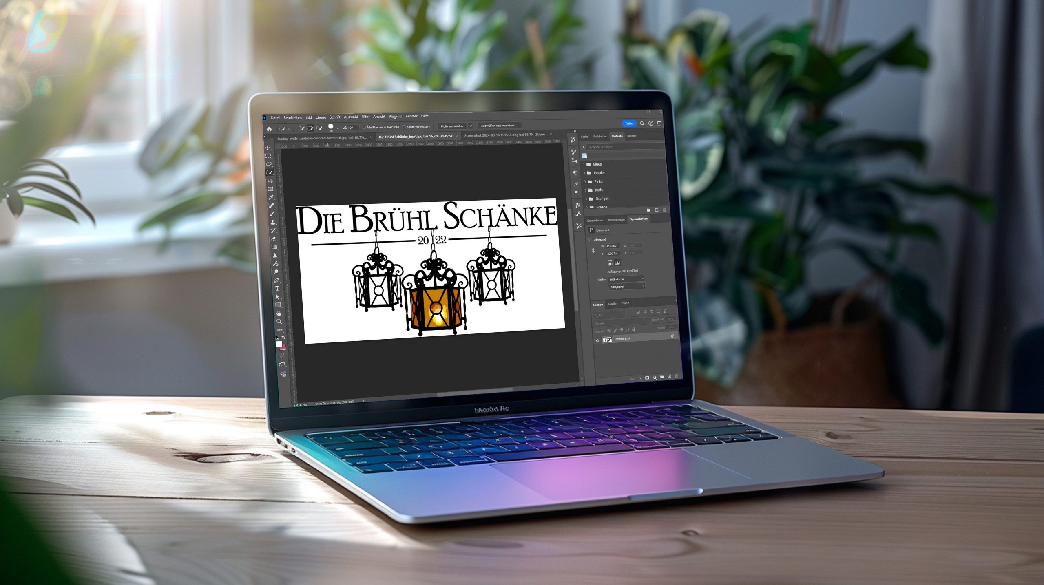This screenshot has height=585, width=1044.
Task: Enable 'Kante verbessern' checkbox
Action: tap(404, 127)
